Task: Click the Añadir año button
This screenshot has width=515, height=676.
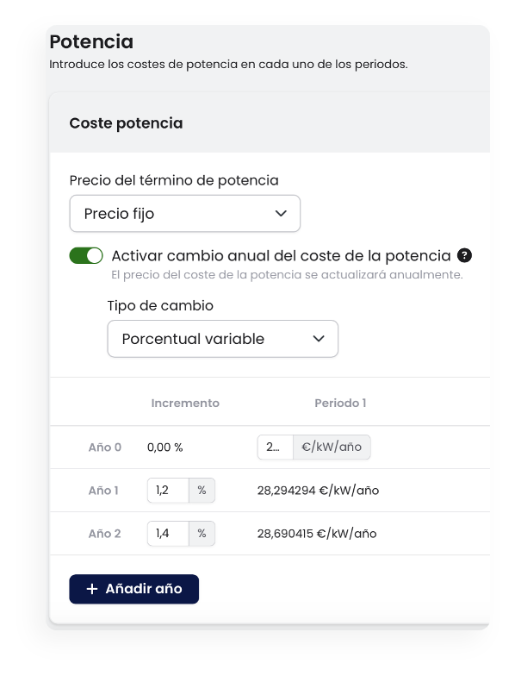Action: click(x=134, y=589)
